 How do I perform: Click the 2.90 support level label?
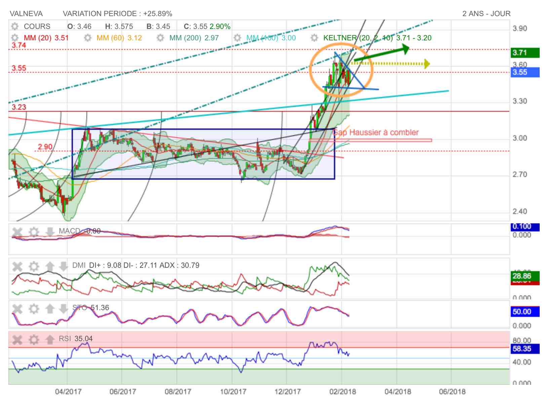(x=45, y=147)
